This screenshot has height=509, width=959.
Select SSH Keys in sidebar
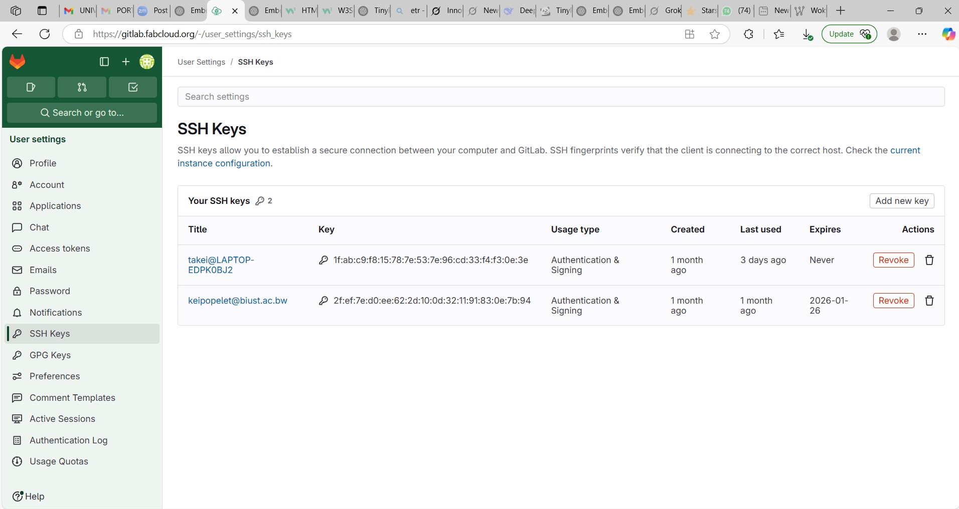[83, 334]
